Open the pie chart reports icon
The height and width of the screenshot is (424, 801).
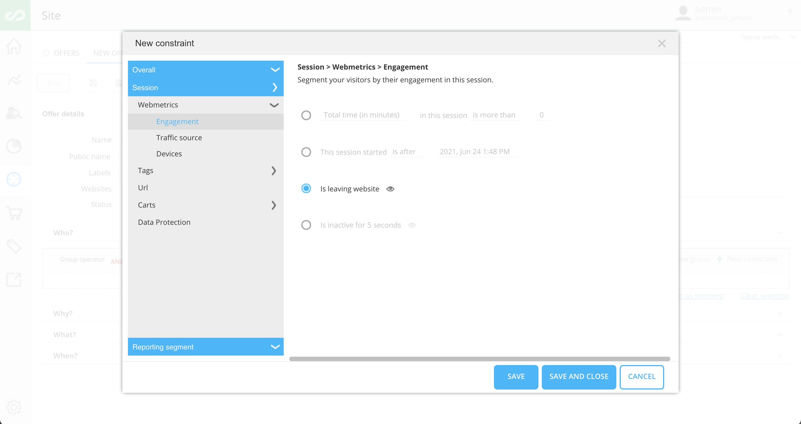[14, 146]
